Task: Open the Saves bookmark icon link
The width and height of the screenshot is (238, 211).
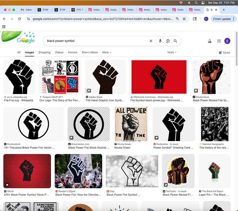Action: pos(224,53)
